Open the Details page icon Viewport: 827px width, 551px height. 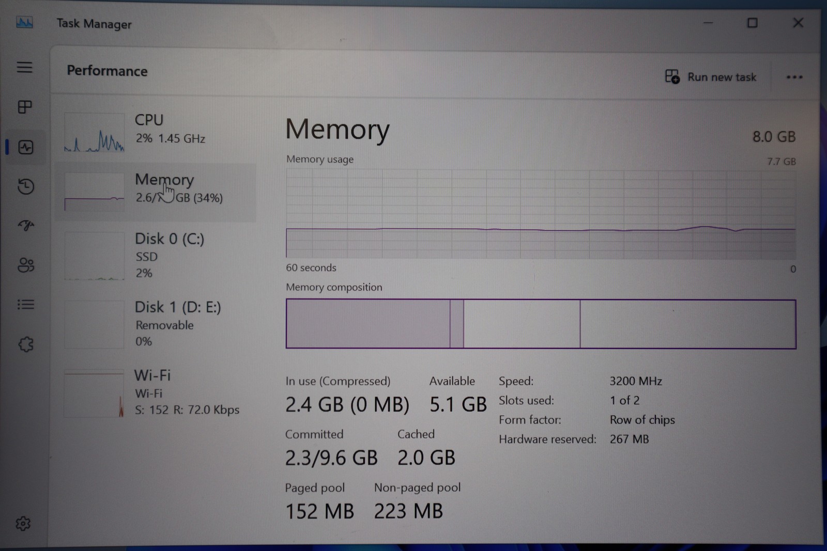(x=25, y=305)
